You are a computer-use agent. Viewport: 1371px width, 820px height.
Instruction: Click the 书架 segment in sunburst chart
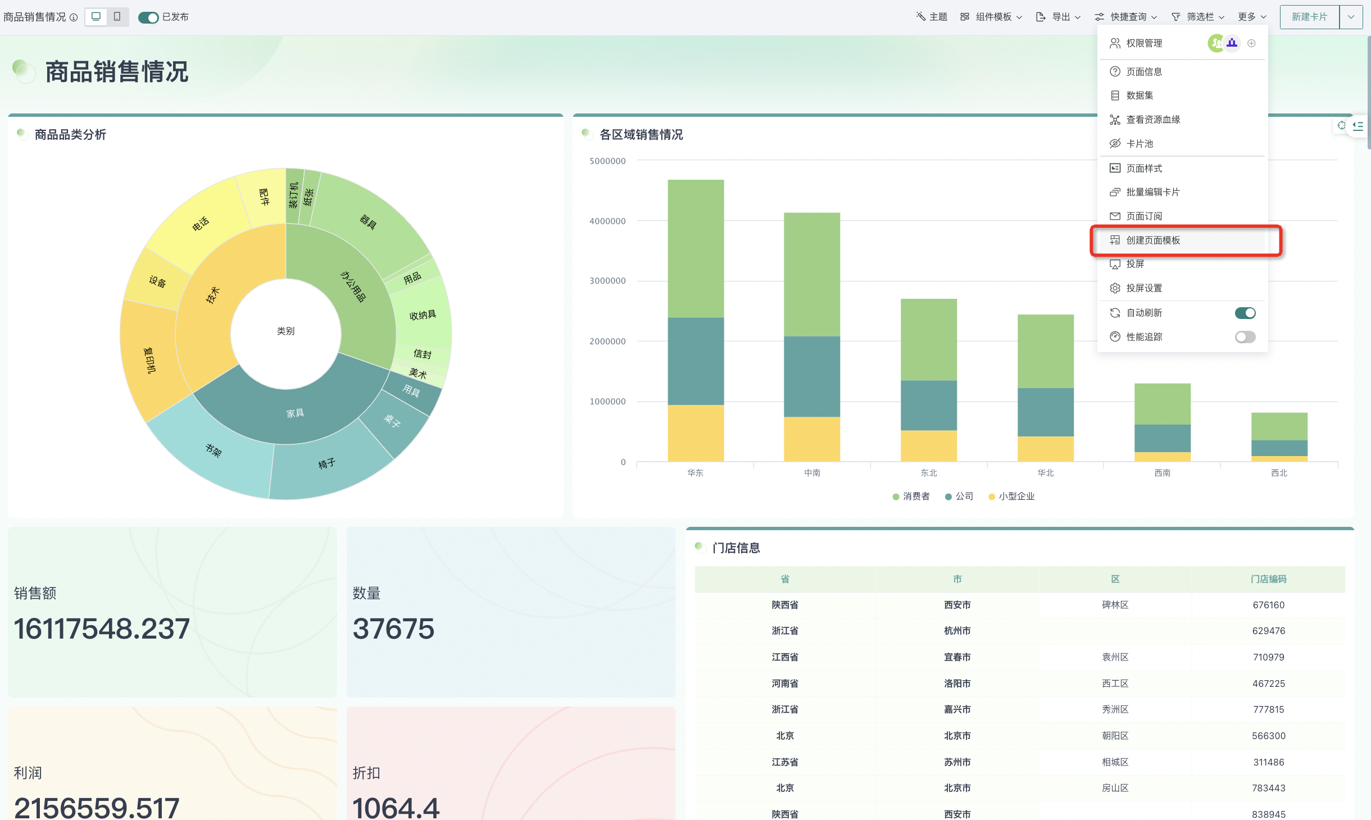pos(214,450)
